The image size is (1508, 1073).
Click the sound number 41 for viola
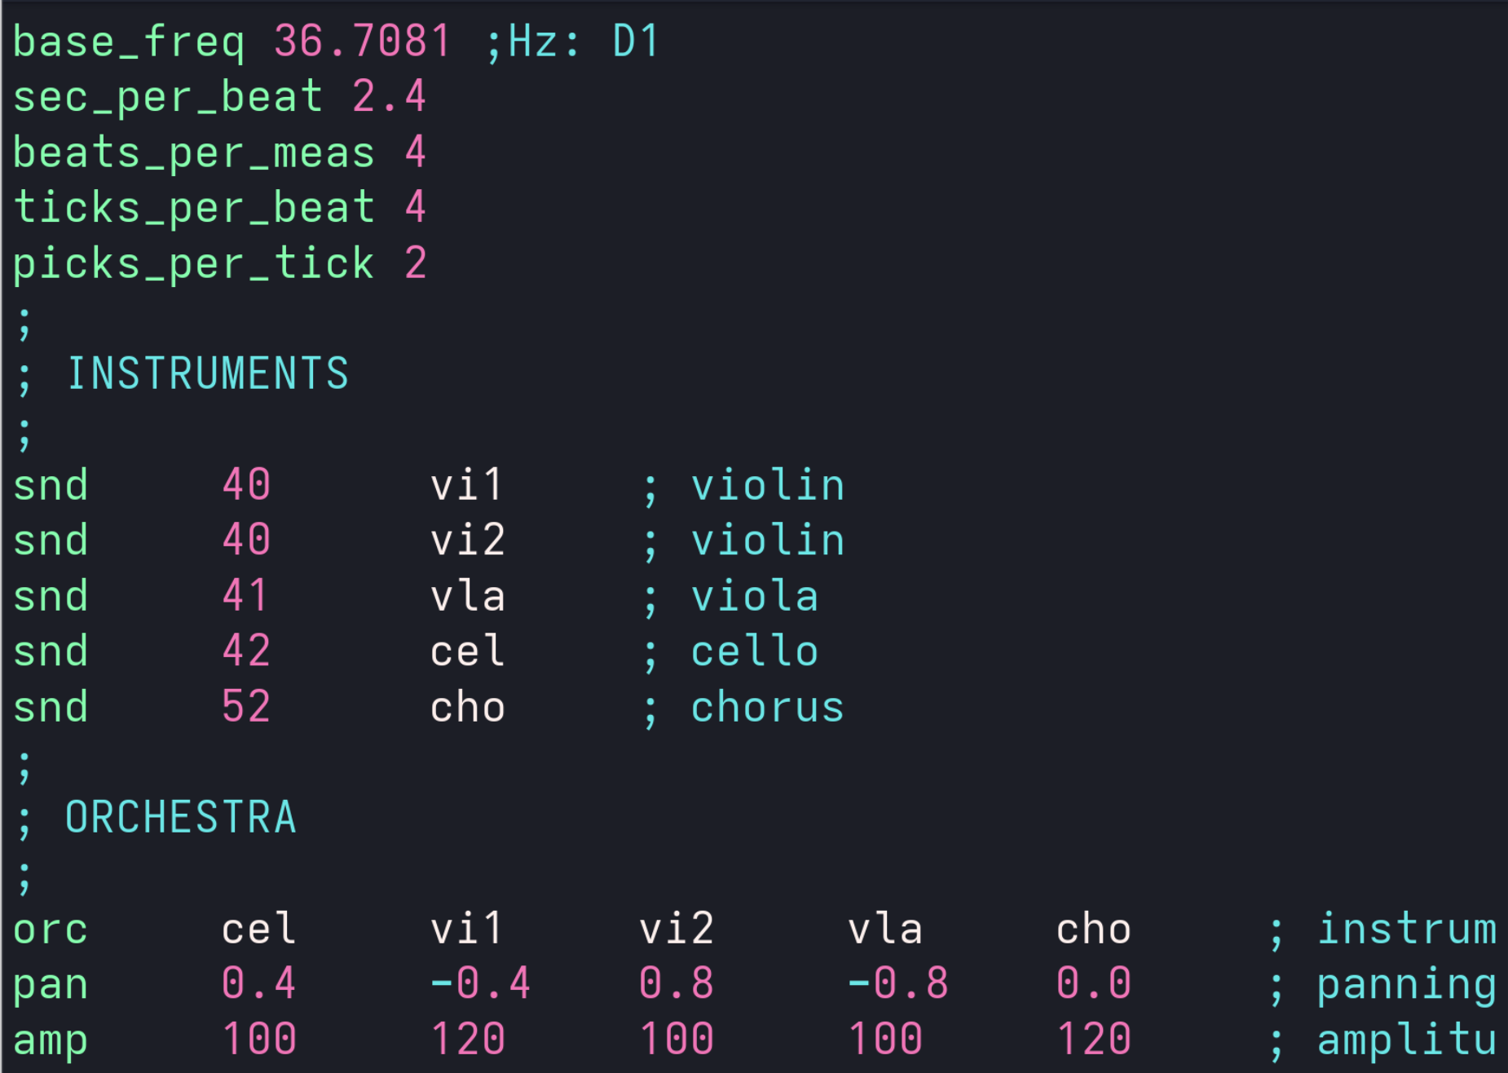[x=245, y=596]
